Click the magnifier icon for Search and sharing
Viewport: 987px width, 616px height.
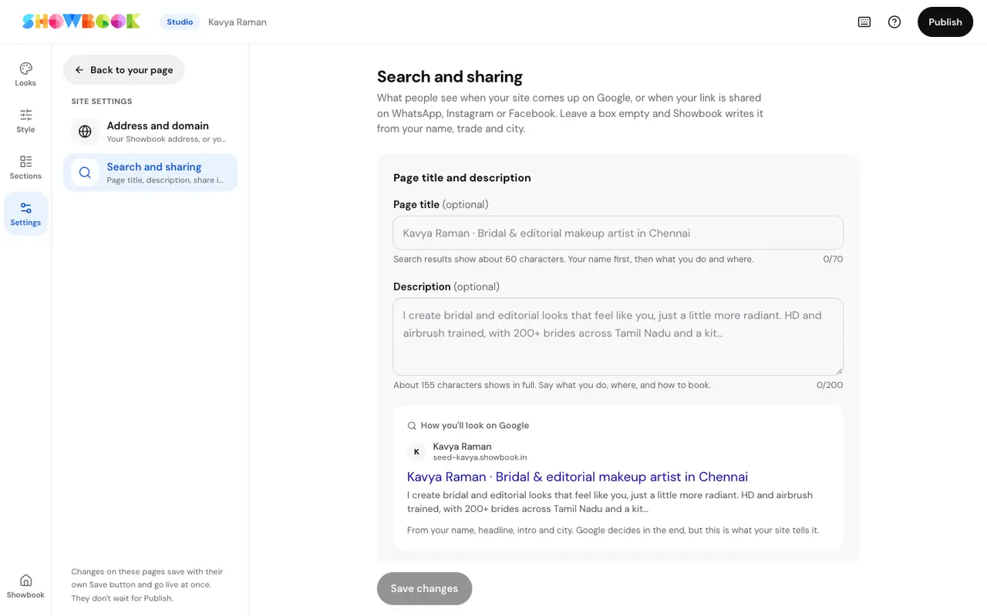click(85, 172)
